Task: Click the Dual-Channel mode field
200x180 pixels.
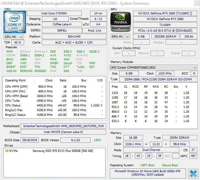Action: 151,150
